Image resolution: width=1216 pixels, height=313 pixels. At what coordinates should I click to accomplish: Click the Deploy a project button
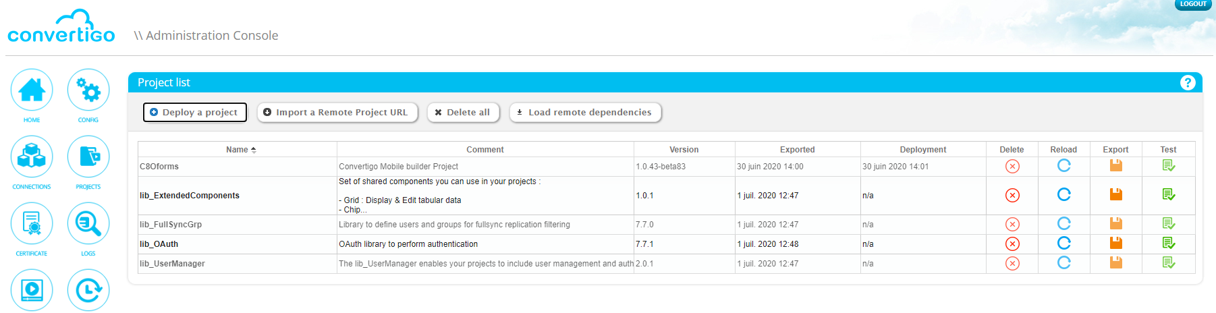pyautogui.click(x=194, y=113)
